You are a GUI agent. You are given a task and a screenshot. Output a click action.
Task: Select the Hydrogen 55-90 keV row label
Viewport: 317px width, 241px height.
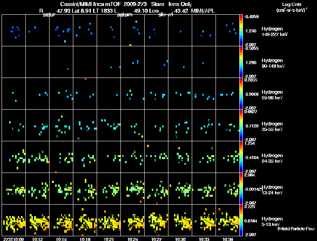point(272,95)
